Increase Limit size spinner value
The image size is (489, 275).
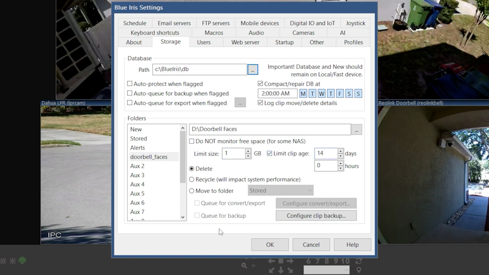tap(248, 151)
